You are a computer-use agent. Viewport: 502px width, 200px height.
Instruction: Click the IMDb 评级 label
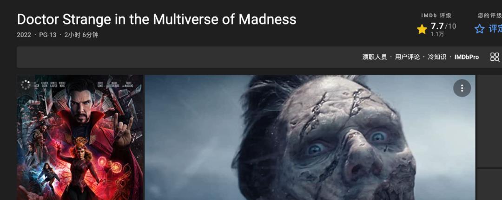(x=436, y=15)
